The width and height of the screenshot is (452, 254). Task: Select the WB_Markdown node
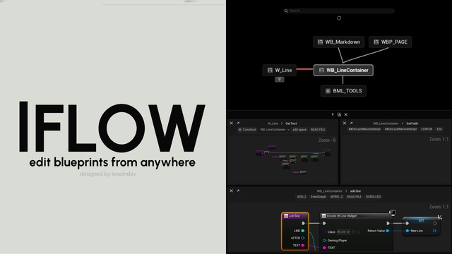339,42
